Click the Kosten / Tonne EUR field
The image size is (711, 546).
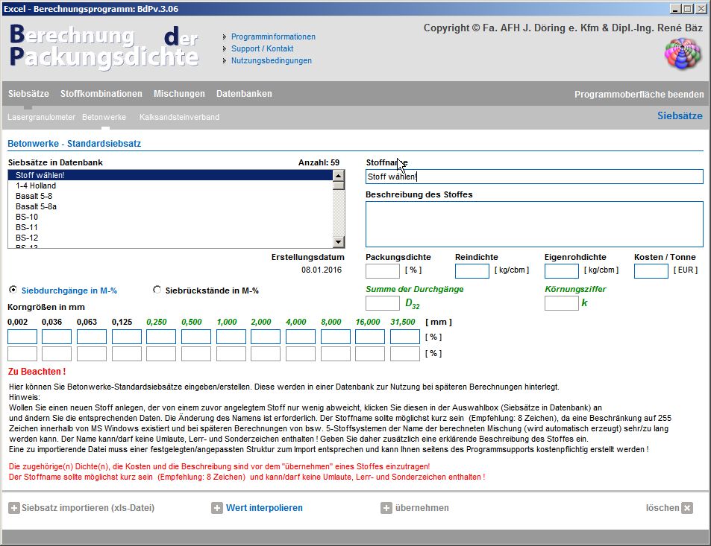tap(651, 270)
